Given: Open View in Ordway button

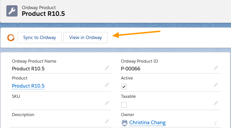Looking at the screenshot, I should click(85, 38).
